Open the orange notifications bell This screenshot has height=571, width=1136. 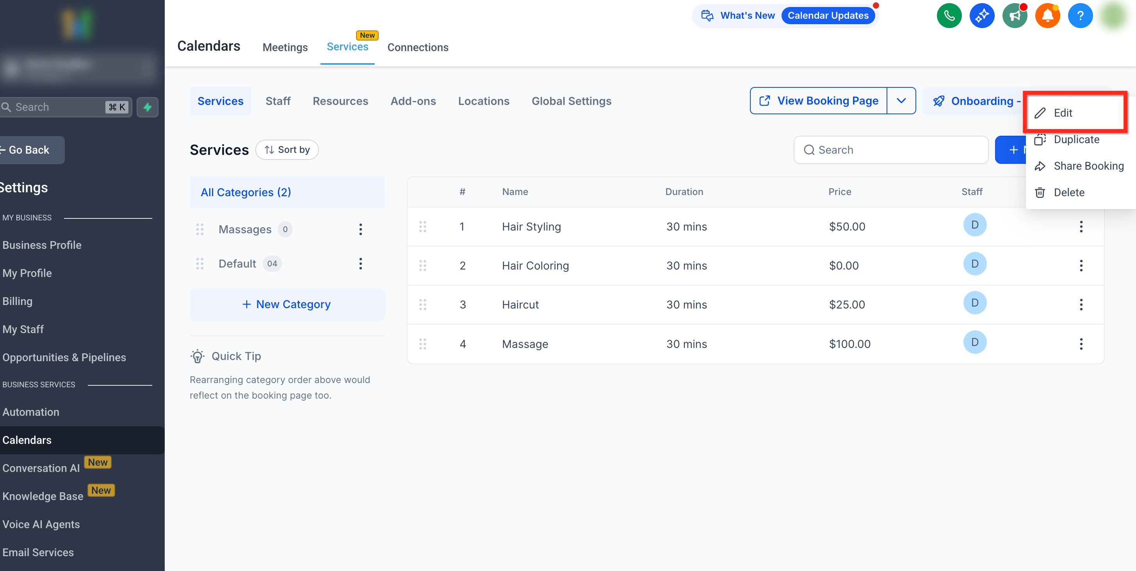[1047, 16]
